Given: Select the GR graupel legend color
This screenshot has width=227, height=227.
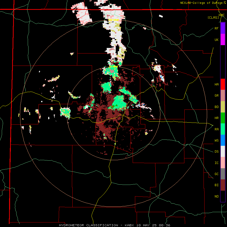Looking at the screenshot, I should tap(223, 95).
